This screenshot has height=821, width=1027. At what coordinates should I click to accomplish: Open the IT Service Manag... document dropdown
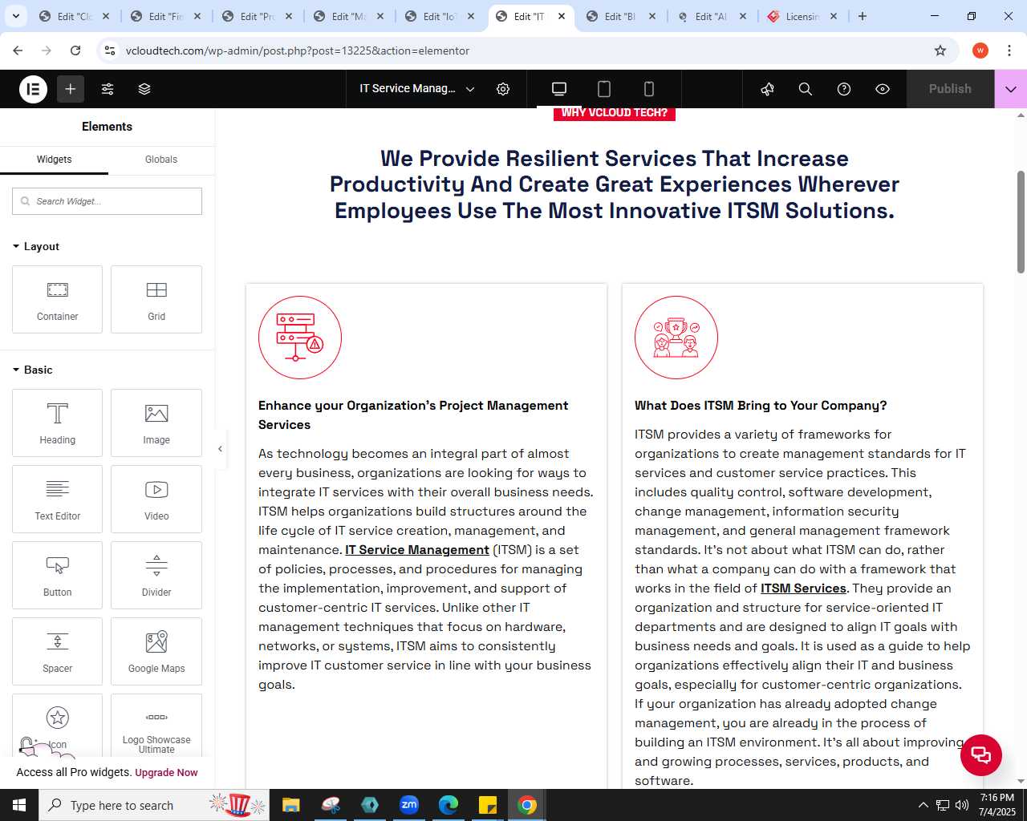pos(417,89)
